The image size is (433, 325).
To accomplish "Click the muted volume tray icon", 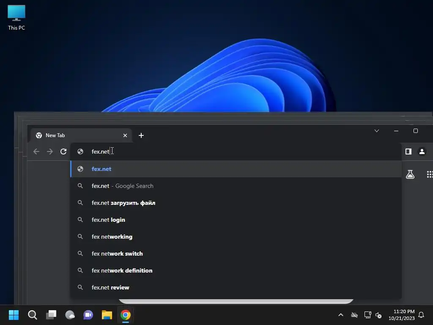I will pyautogui.click(x=378, y=315).
